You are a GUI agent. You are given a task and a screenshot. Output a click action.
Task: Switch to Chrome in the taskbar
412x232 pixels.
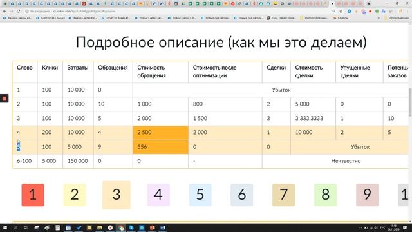coord(121,227)
